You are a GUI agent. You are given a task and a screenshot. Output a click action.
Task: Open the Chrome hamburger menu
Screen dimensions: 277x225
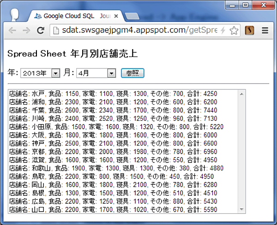(265, 31)
